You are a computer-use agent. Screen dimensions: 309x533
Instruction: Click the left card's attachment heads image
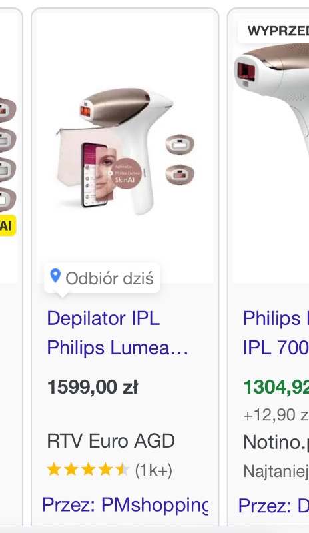click(7, 153)
